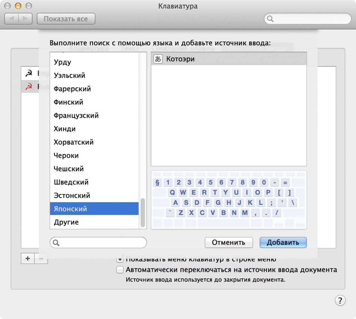Select Фарерский language
Viewport: 356px width, 319px height.
coord(94,89)
